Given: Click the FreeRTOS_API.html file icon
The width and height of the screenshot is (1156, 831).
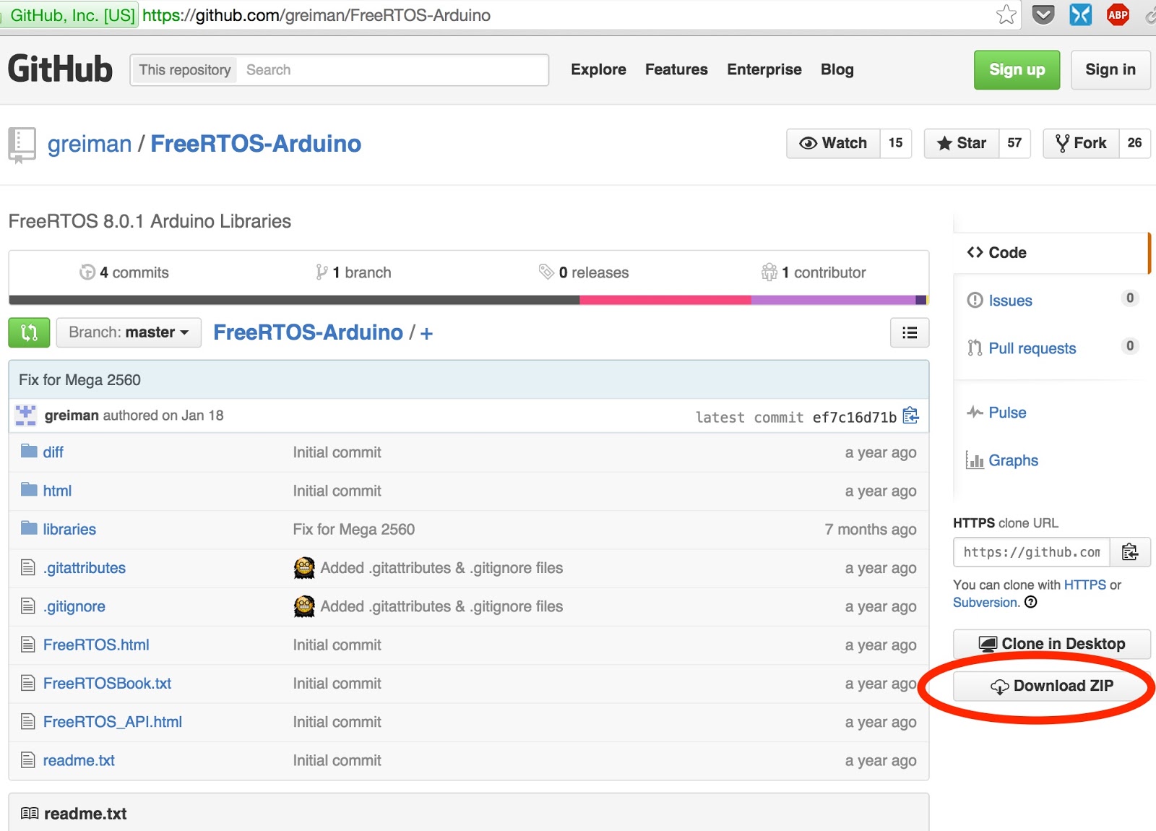Looking at the screenshot, I should pyautogui.click(x=28, y=721).
